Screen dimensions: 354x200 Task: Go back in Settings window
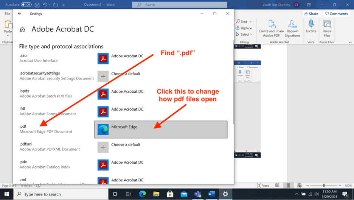click(x=20, y=14)
